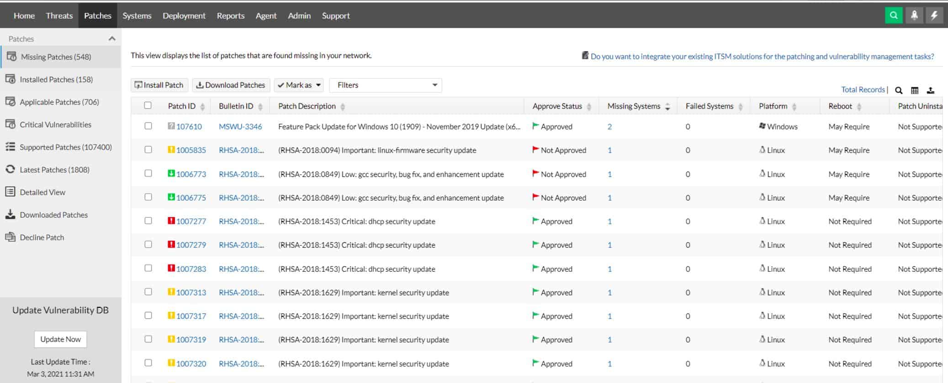Check the box for patch 1006775

point(148,197)
